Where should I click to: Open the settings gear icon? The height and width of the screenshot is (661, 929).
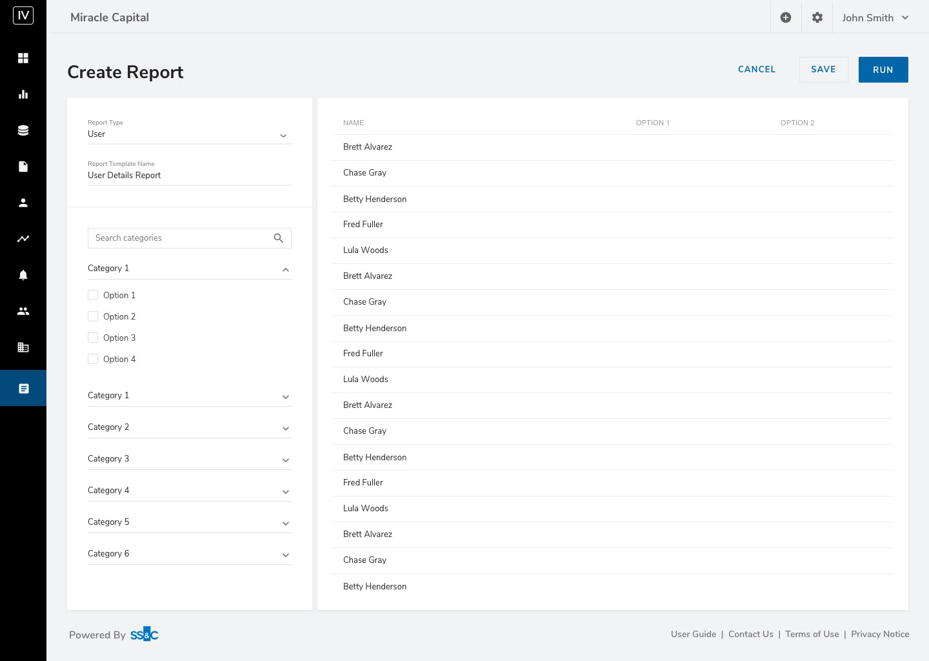click(x=817, y=17)
